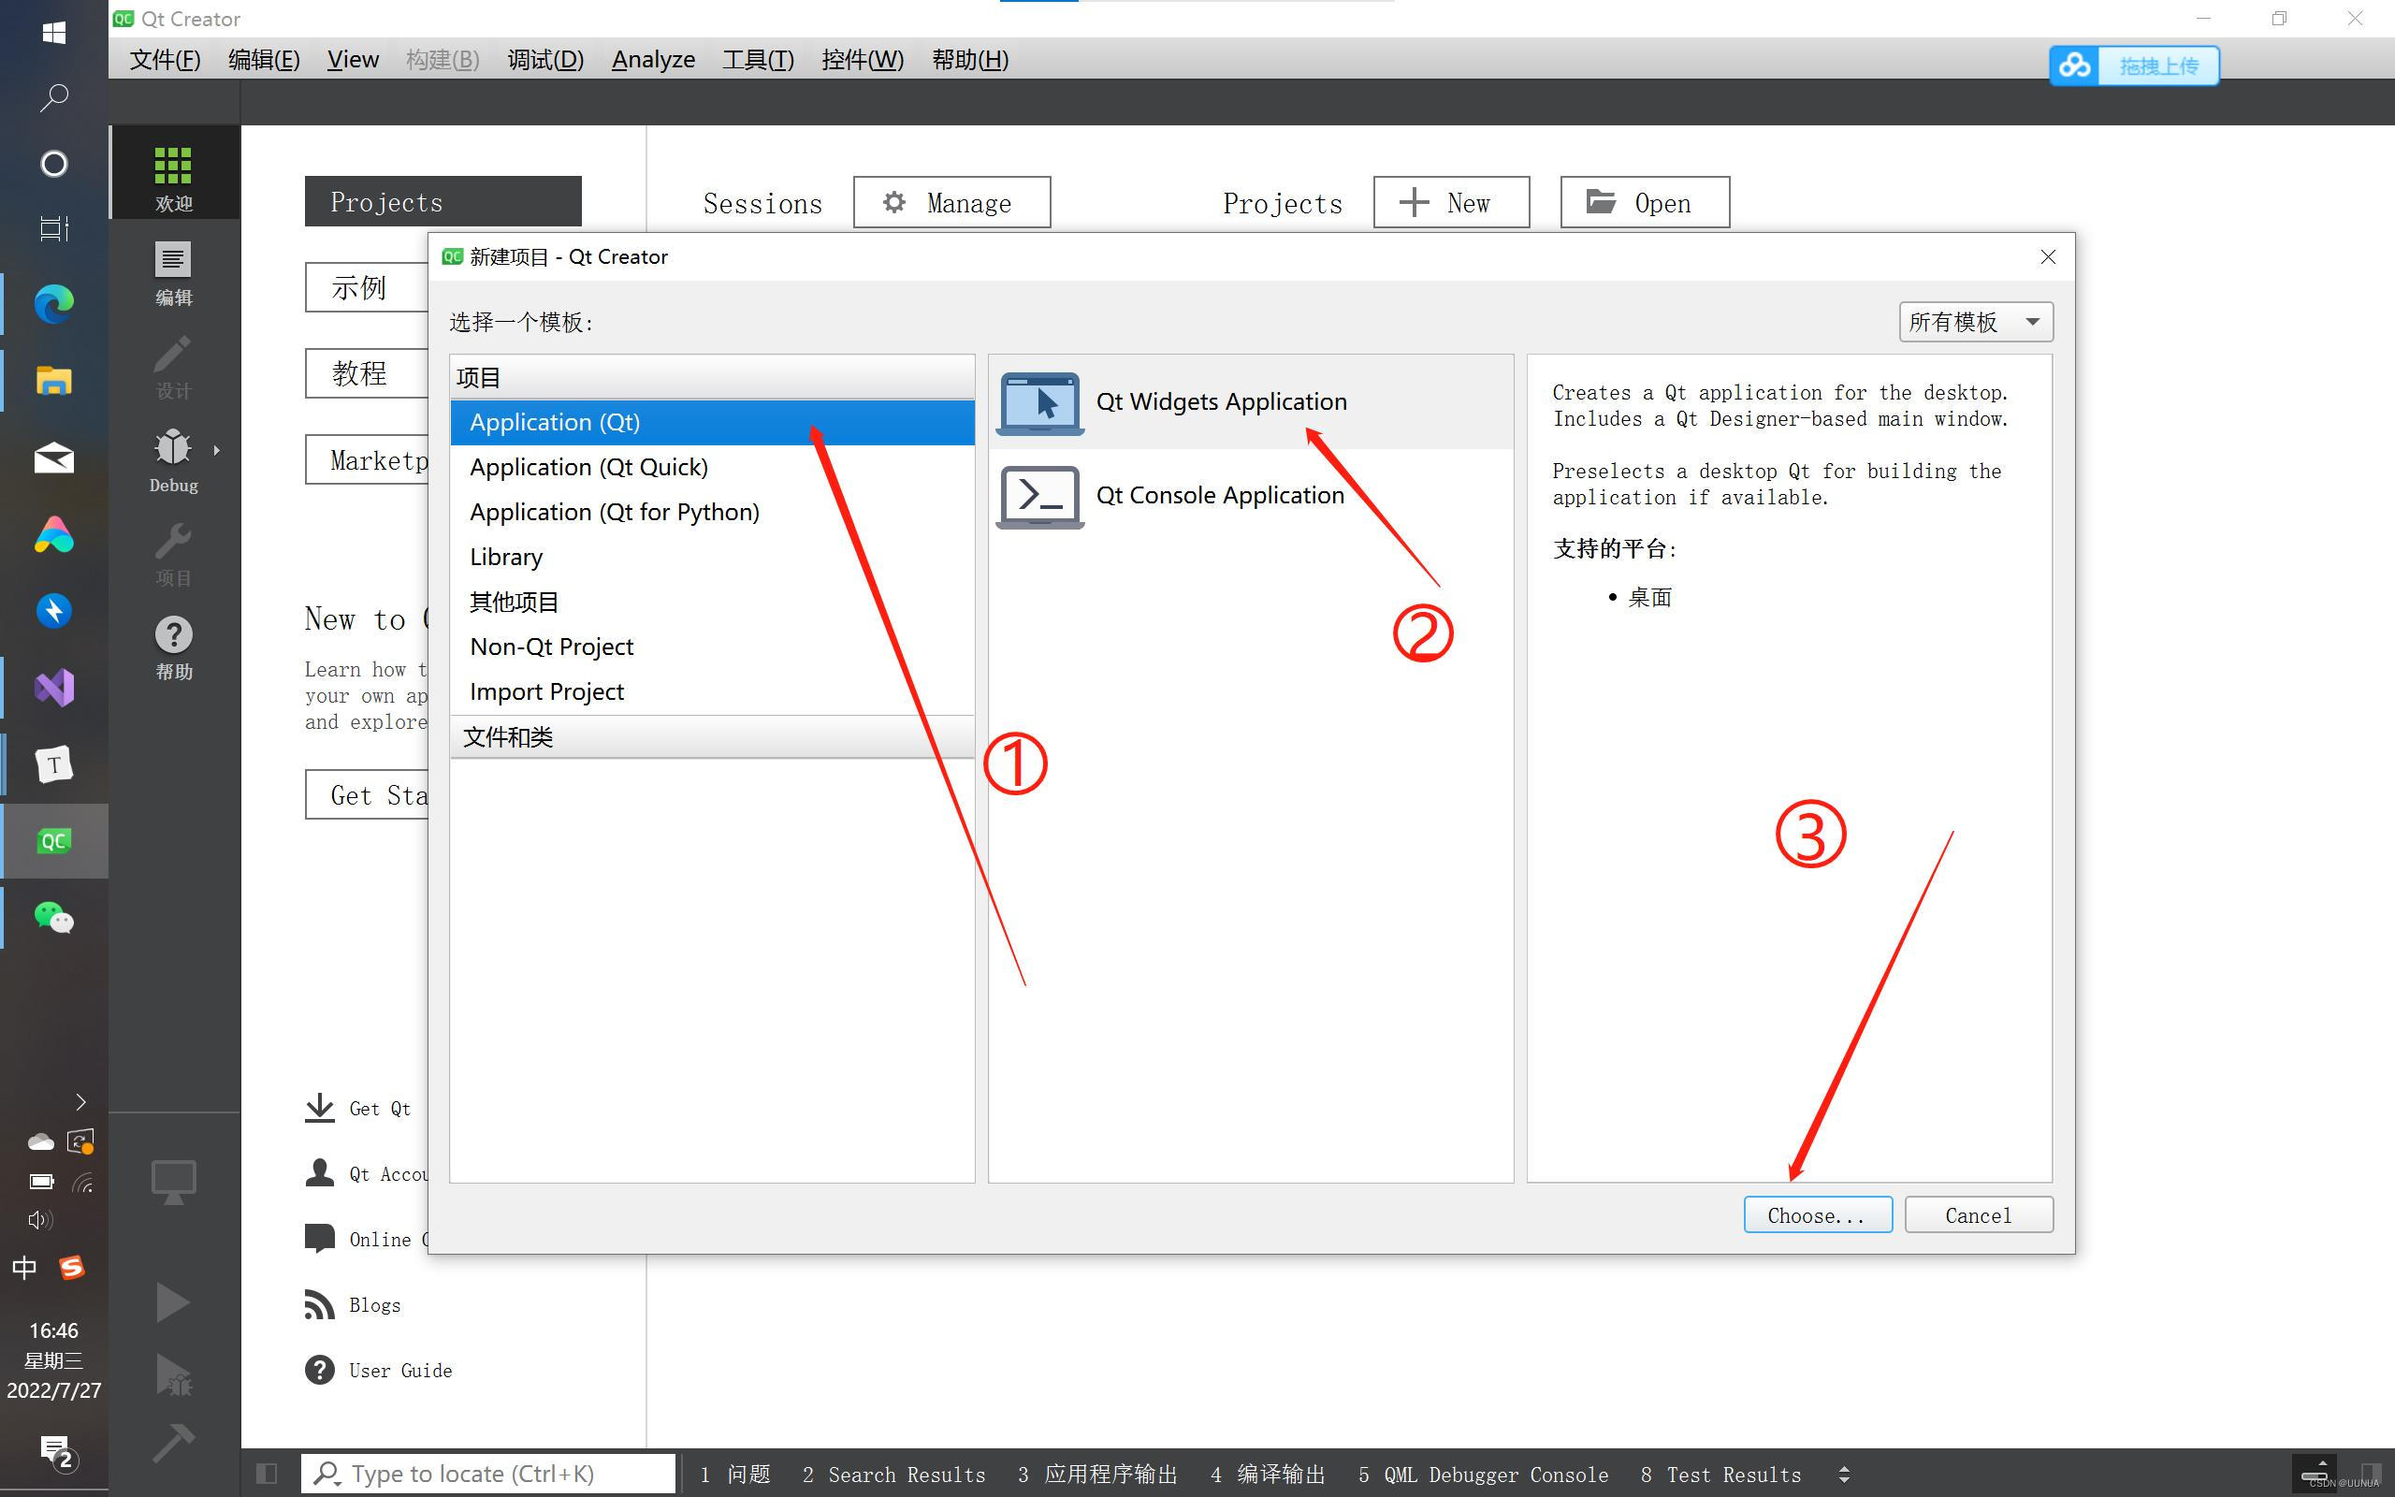Click the Type to locate input field
This screenshot has width=2395, height=1497.
click(489, 1474)
